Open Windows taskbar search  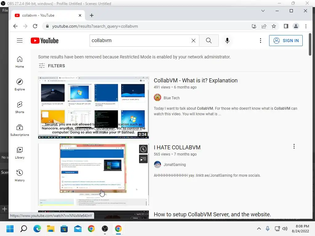point(24,229)
